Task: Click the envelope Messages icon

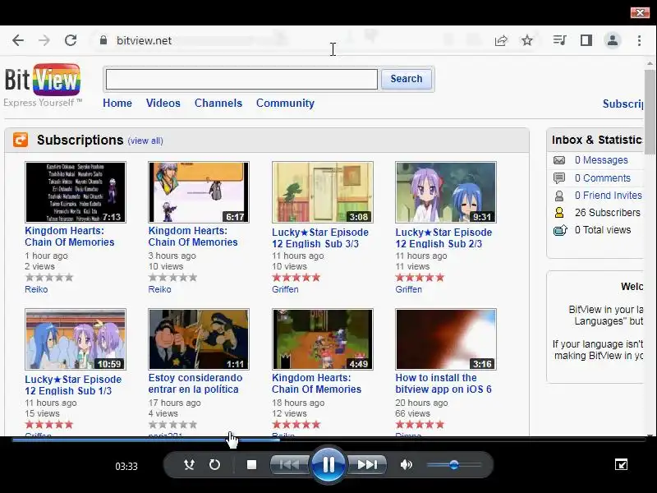Action: (559, 160)
